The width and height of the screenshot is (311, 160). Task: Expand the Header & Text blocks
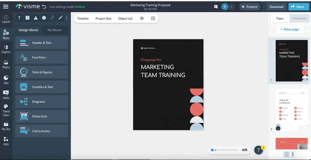[x=42, y=43]
